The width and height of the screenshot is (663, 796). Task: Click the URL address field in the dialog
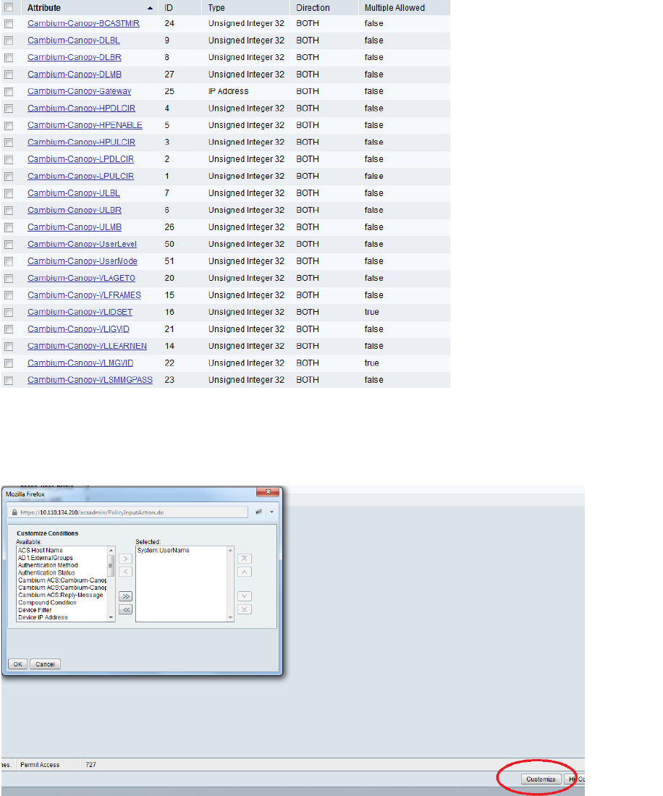127,512
